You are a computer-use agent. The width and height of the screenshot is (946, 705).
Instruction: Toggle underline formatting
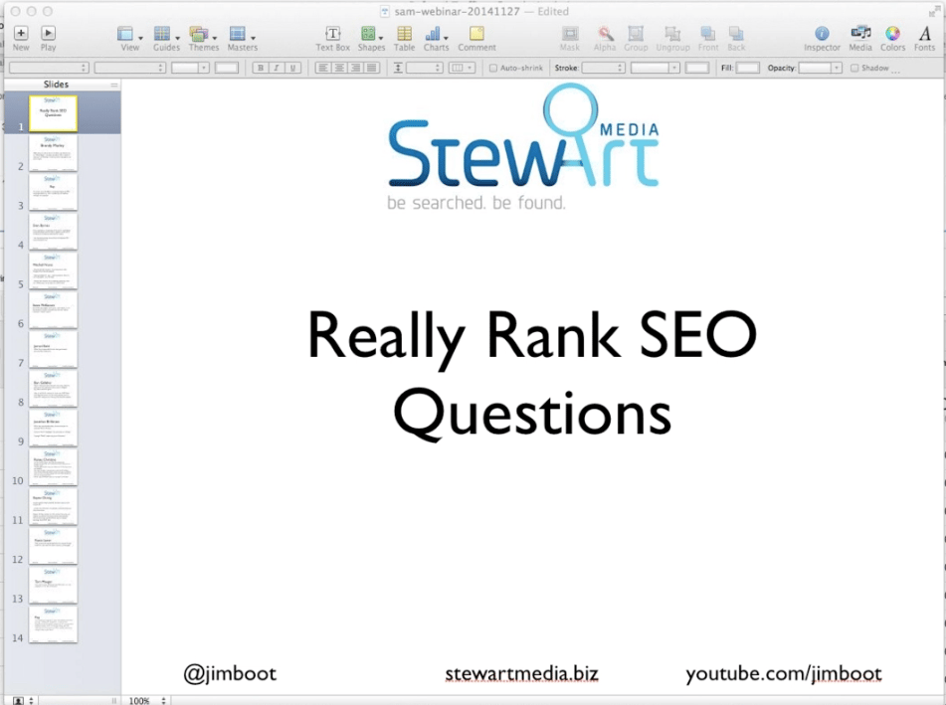[292, 68]
